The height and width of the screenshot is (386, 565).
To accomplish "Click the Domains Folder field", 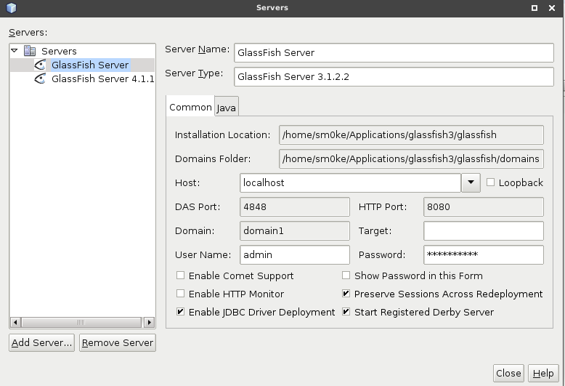I will (411, 158).
